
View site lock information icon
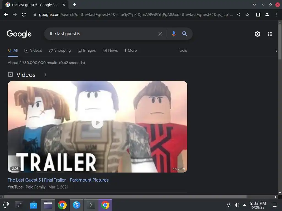pos(34,15)
